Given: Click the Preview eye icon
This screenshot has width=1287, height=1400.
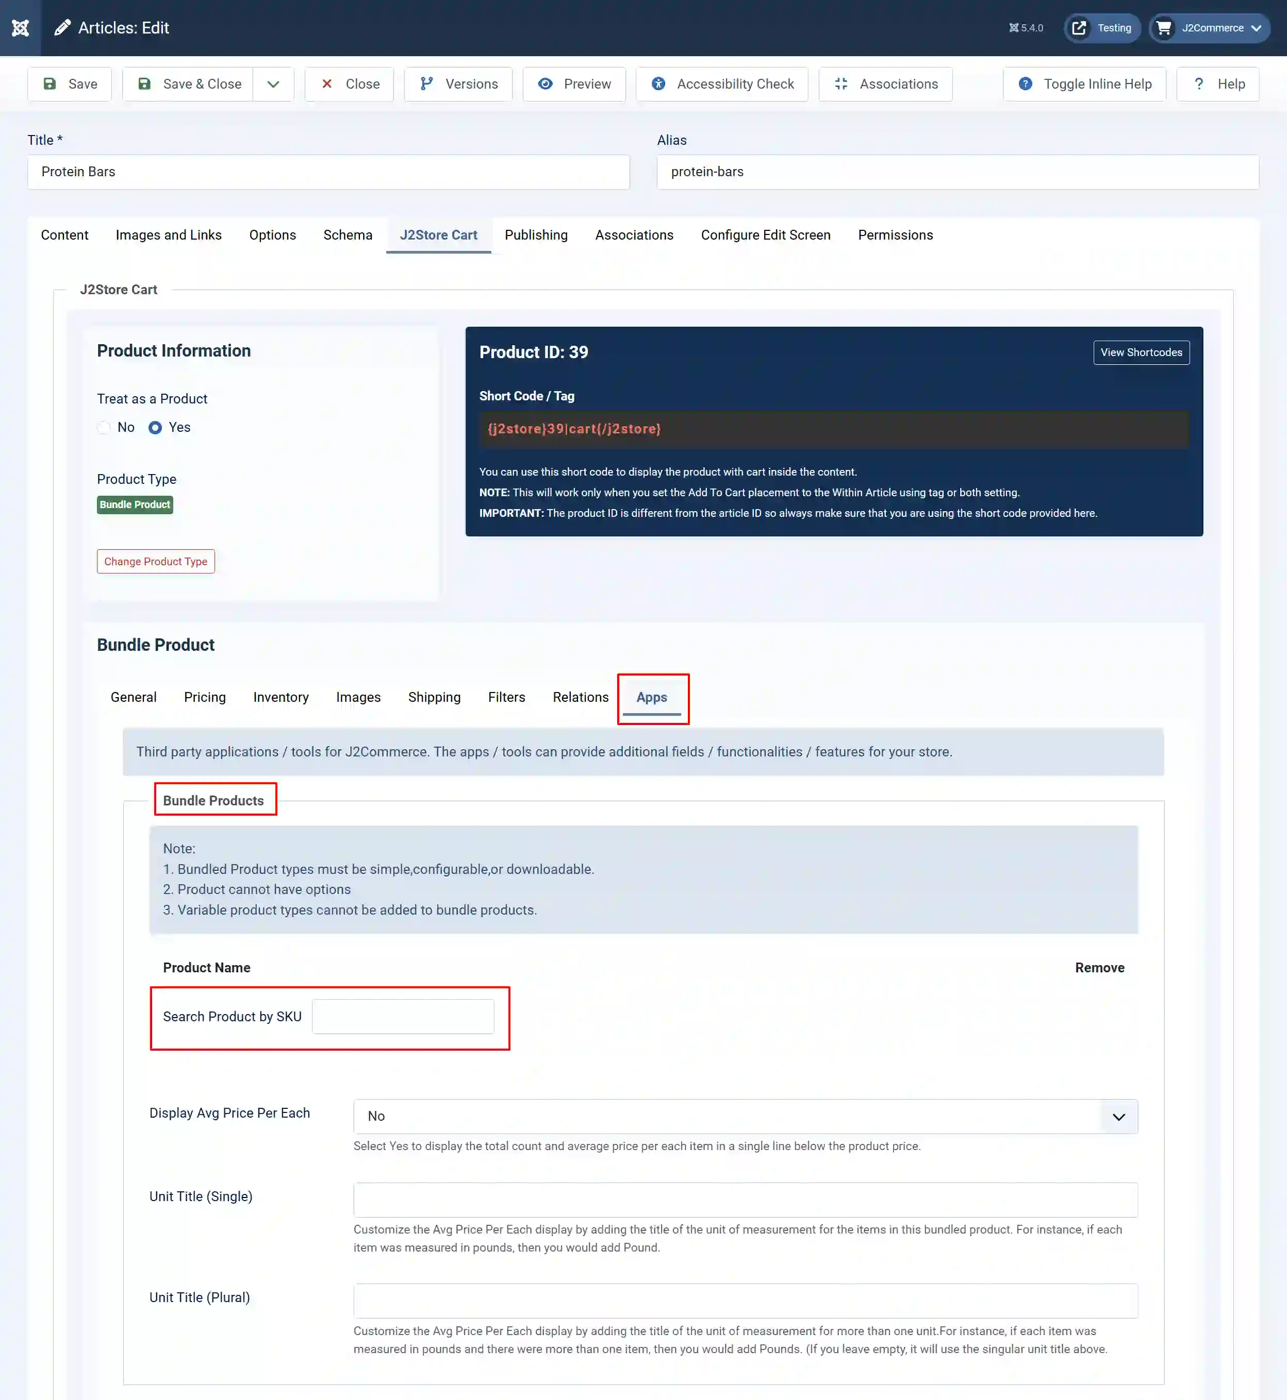Looking at the screenshot, I should pyautogui.click(x=546, y=84).
